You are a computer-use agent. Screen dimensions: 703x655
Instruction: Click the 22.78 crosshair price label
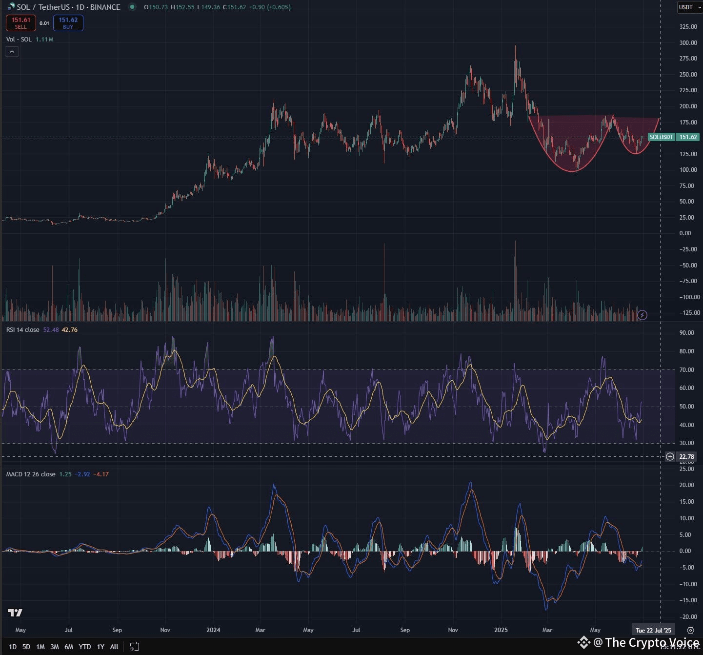pyautogui.click(x=686, y=457)
